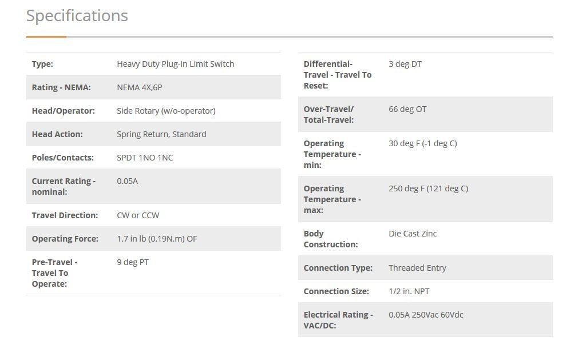This screenshot has height=353, width=562.
Task: Click the '1/2 in. NPT' connection size value
Action: pyautogui.click(x=409, y=291)
